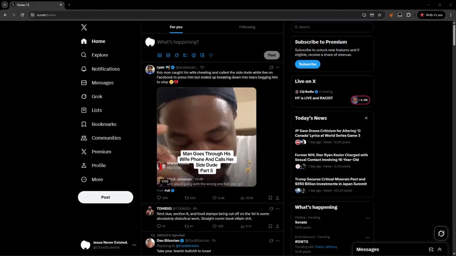The image size is (456, 256).
Task: Open Ryan Kesler charged news story
Action: tap(332, 161)
